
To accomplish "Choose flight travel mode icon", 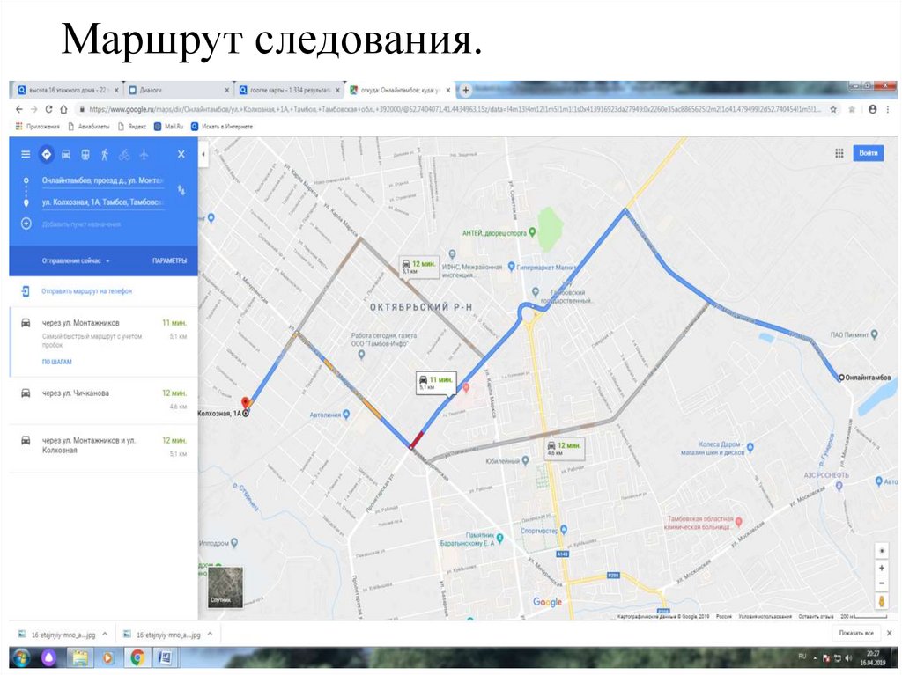I will pyautogui.click(x=144, y=154).
